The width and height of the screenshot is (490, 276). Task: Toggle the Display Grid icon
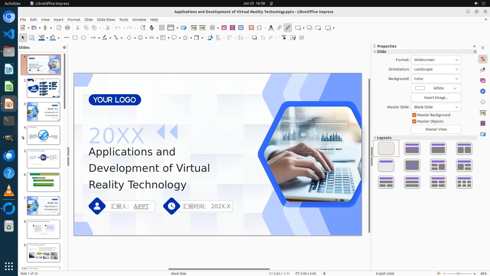point(162,28)
